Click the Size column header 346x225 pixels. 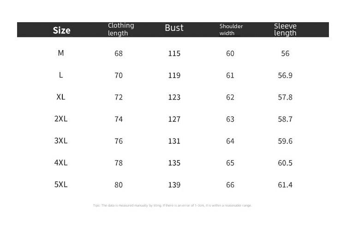point(61,30)
